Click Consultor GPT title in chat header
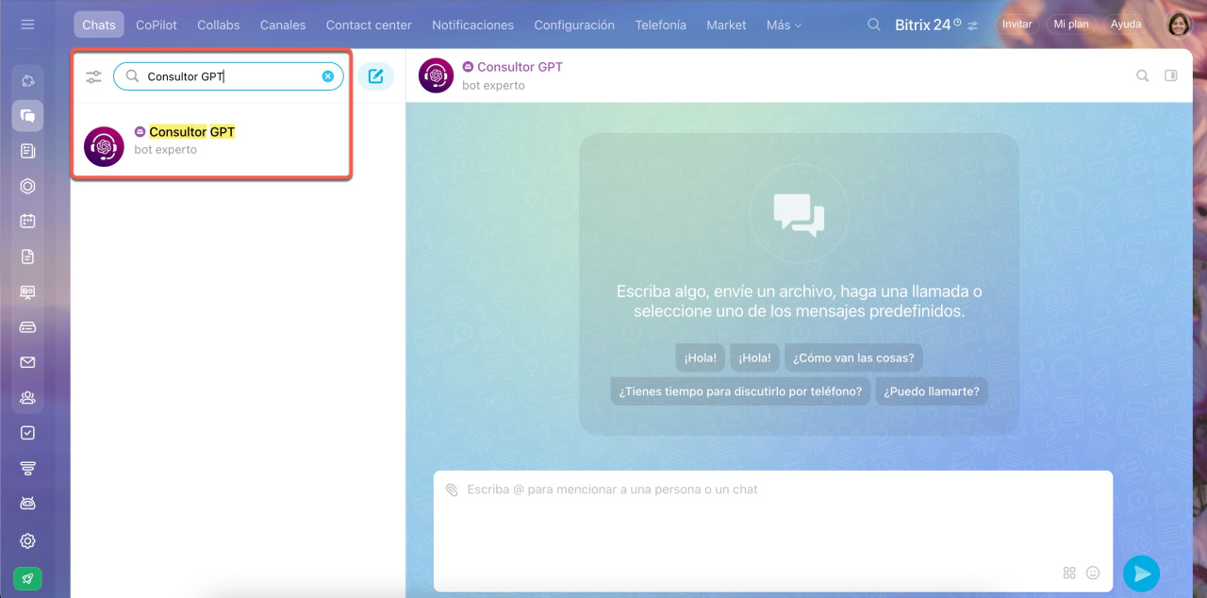 click(x=520, y=67)
